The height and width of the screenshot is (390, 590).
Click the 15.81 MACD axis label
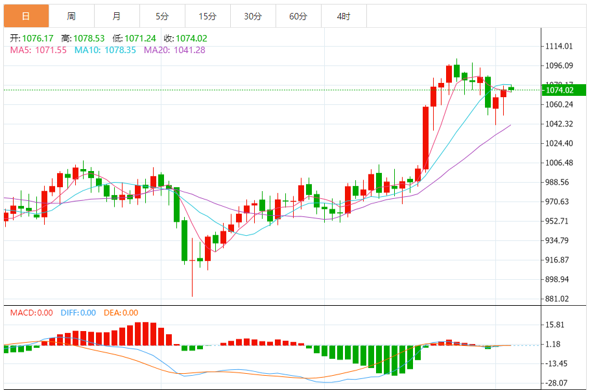click(x=555, y=325)
